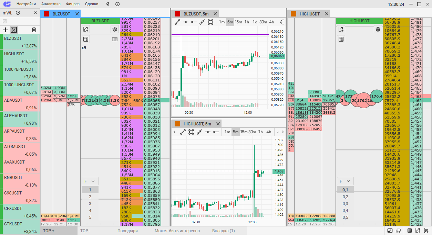Toggle the 1m timeframe on BLZUSDT chart
The image size is (432, 235).
point(222,22)
